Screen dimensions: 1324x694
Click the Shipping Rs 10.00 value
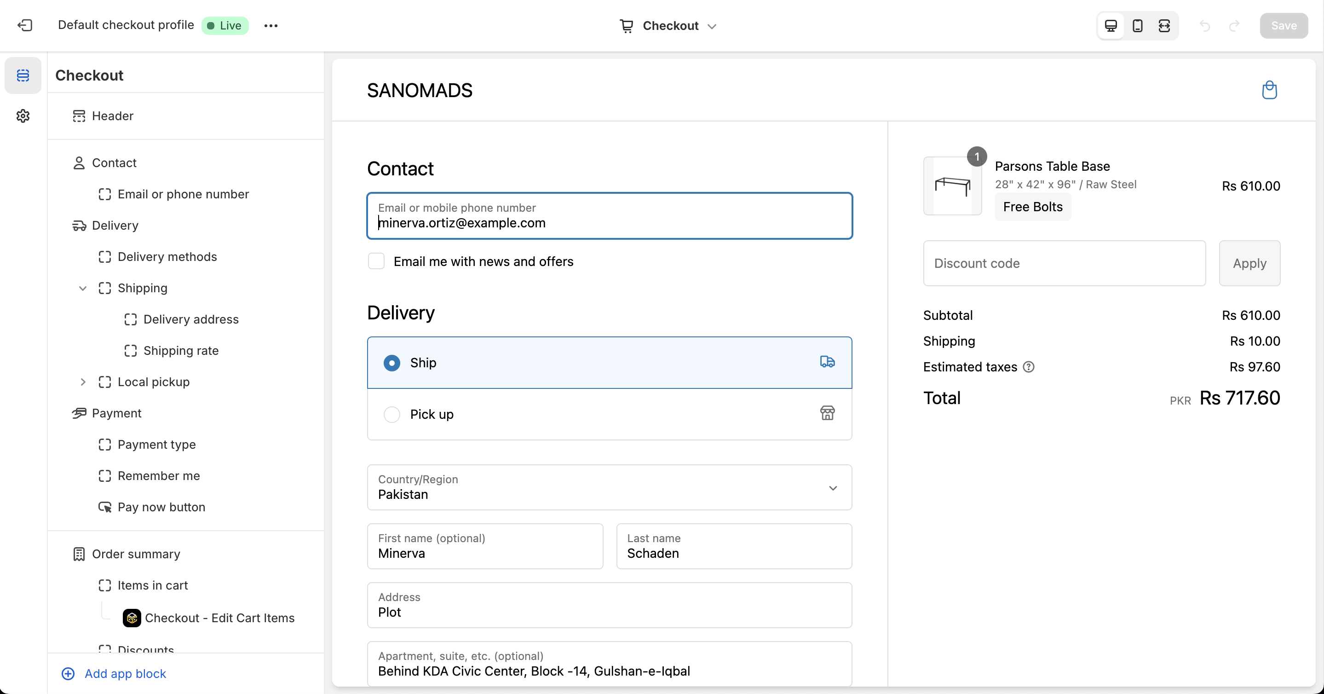pyautogui.click(x=1255, y=341)
